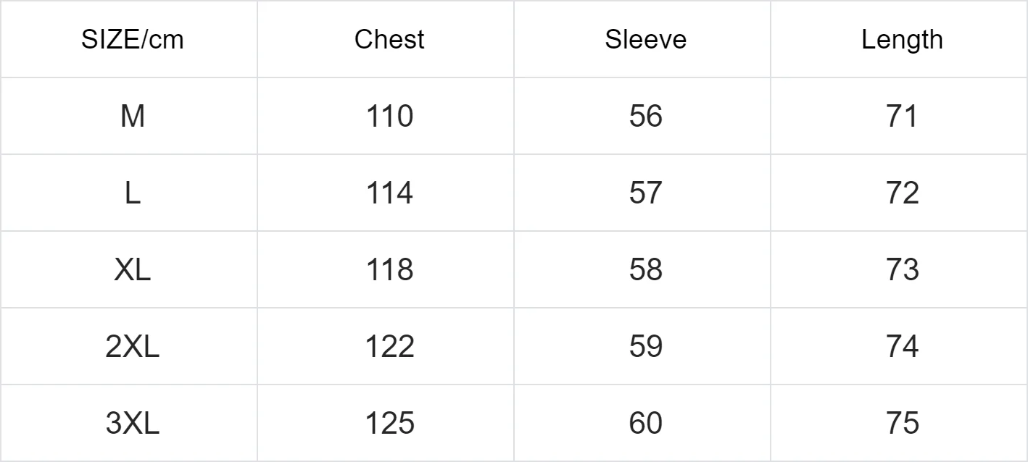Select the M size row label
This screenshot has width=1028, height=462.
(133, 116)
